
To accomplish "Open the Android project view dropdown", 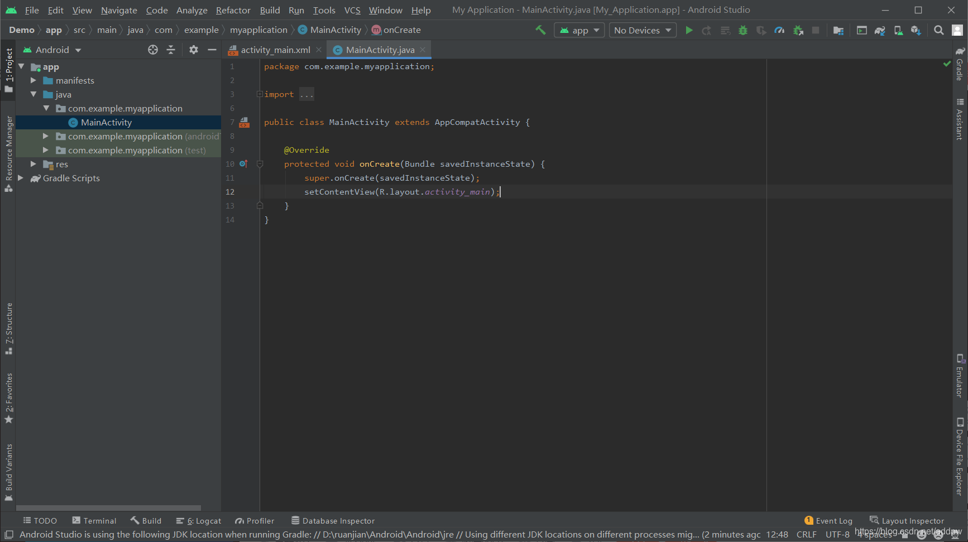I will tap(52, 50).
